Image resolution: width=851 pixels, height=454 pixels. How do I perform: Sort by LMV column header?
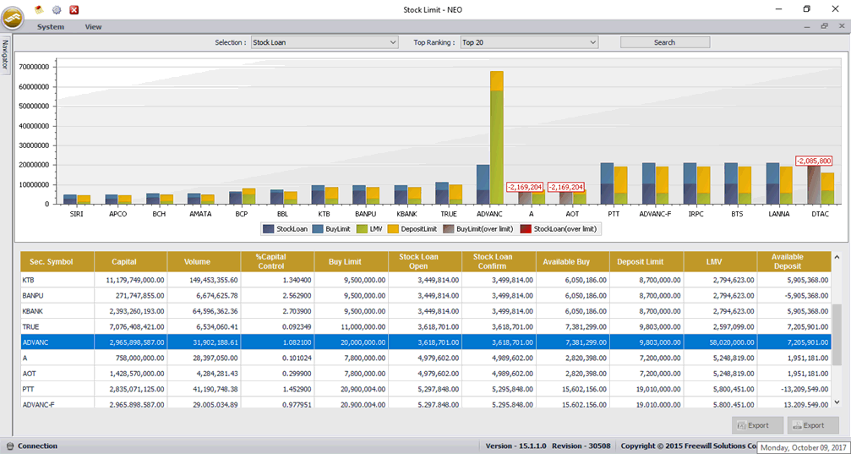pos(720,262)
